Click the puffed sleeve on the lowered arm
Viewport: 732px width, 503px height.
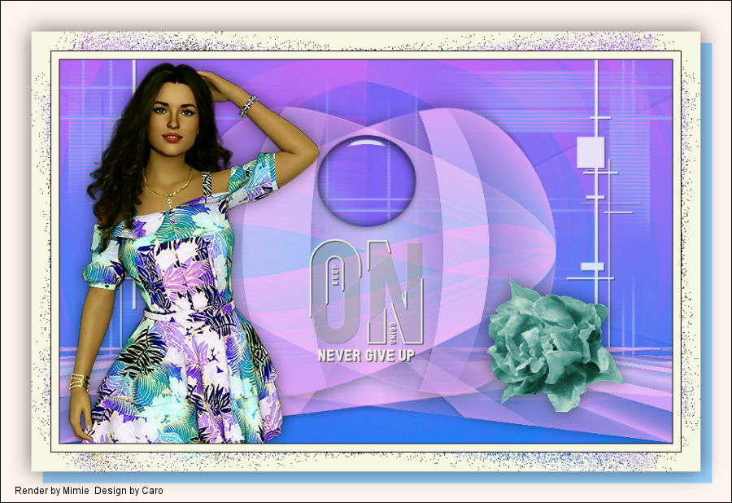[x=106, y=265]
